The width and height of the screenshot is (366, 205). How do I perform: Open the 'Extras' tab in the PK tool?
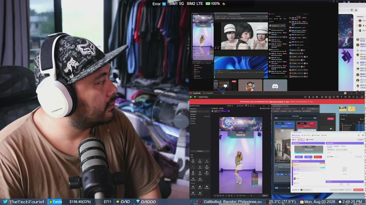tap(324, 135)
